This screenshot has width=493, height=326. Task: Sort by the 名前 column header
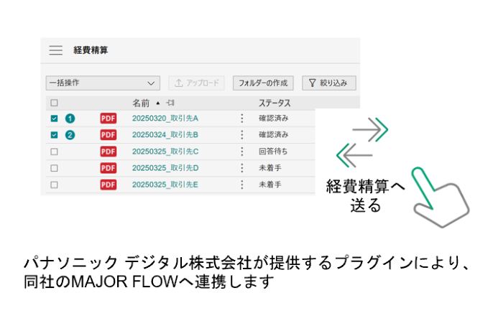click(141, 103)
